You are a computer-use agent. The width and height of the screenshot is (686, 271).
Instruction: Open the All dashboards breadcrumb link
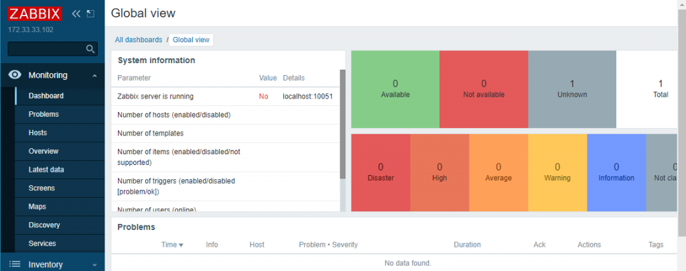coord(139,40)
